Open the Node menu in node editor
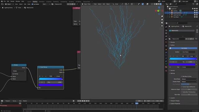Screen dimensions: 199x112 (29, 4)
